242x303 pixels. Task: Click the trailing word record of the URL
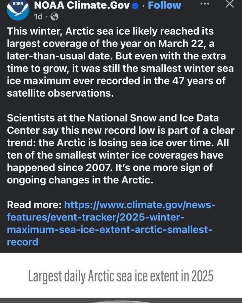[x=23, y=242]
